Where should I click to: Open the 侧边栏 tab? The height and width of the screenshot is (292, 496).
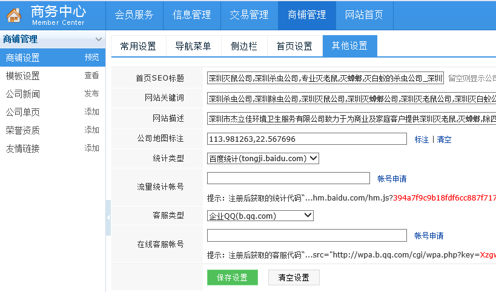[243, 46]
